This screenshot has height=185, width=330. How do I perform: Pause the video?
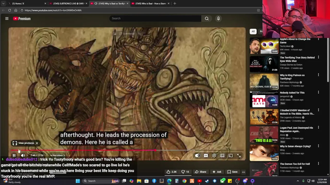click(x=14, y=155)
